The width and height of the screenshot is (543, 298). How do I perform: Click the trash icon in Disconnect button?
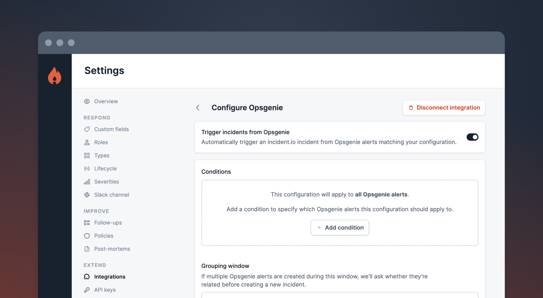point(411,108)
